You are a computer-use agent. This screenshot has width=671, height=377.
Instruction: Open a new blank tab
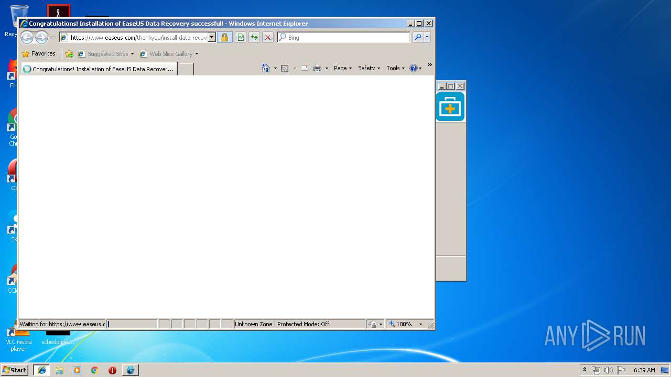186,69
